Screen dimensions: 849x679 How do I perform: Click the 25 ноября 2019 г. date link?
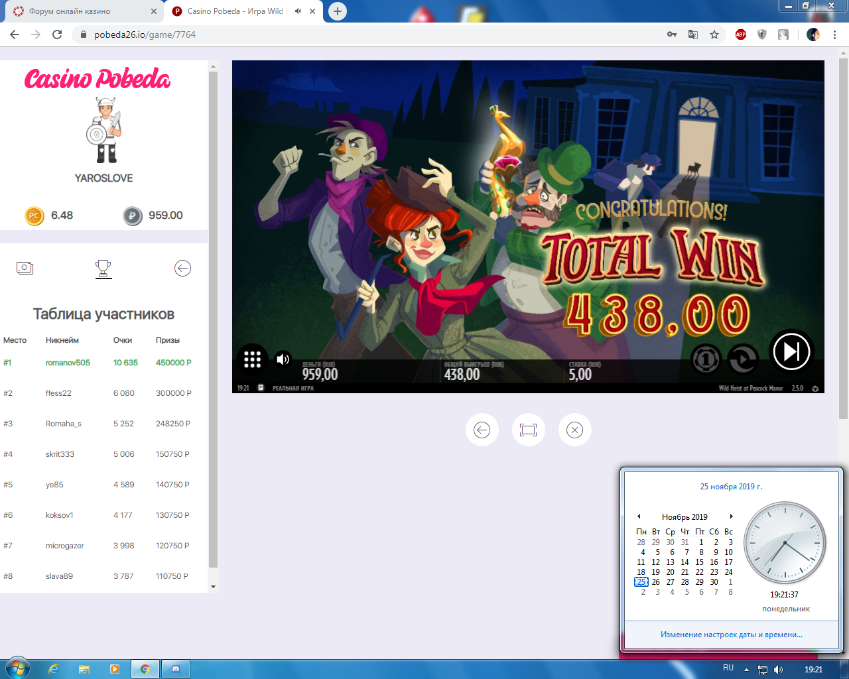coord(731,487)
